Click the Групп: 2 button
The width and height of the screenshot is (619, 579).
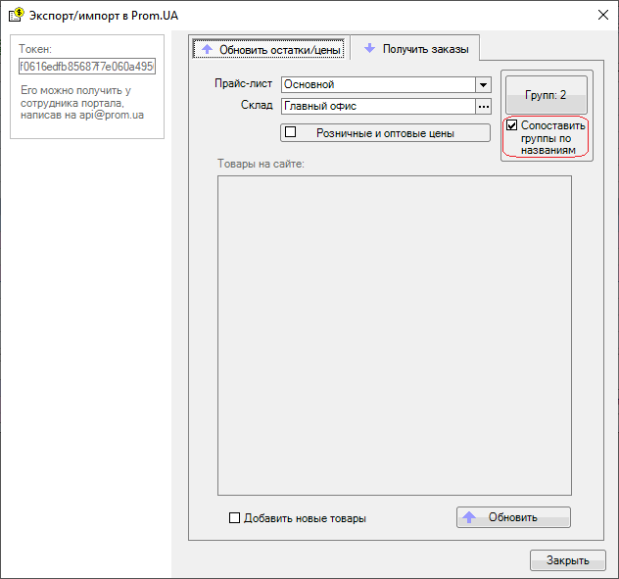tap(547, 95)
